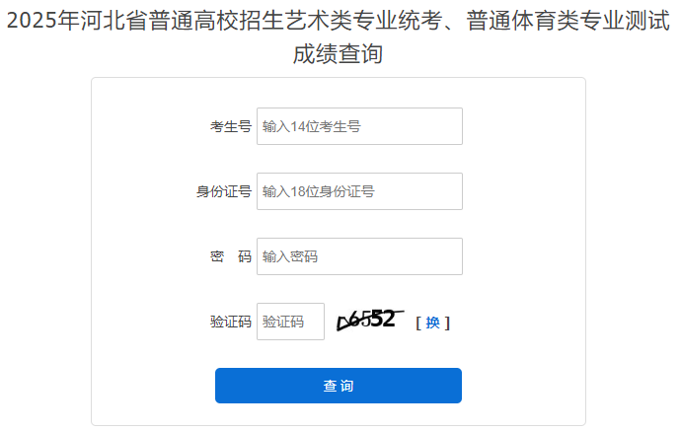The width and height of the screenshot is (681, 431).
Task: Click the opening bracket before 换
Action: pos(418,323)
